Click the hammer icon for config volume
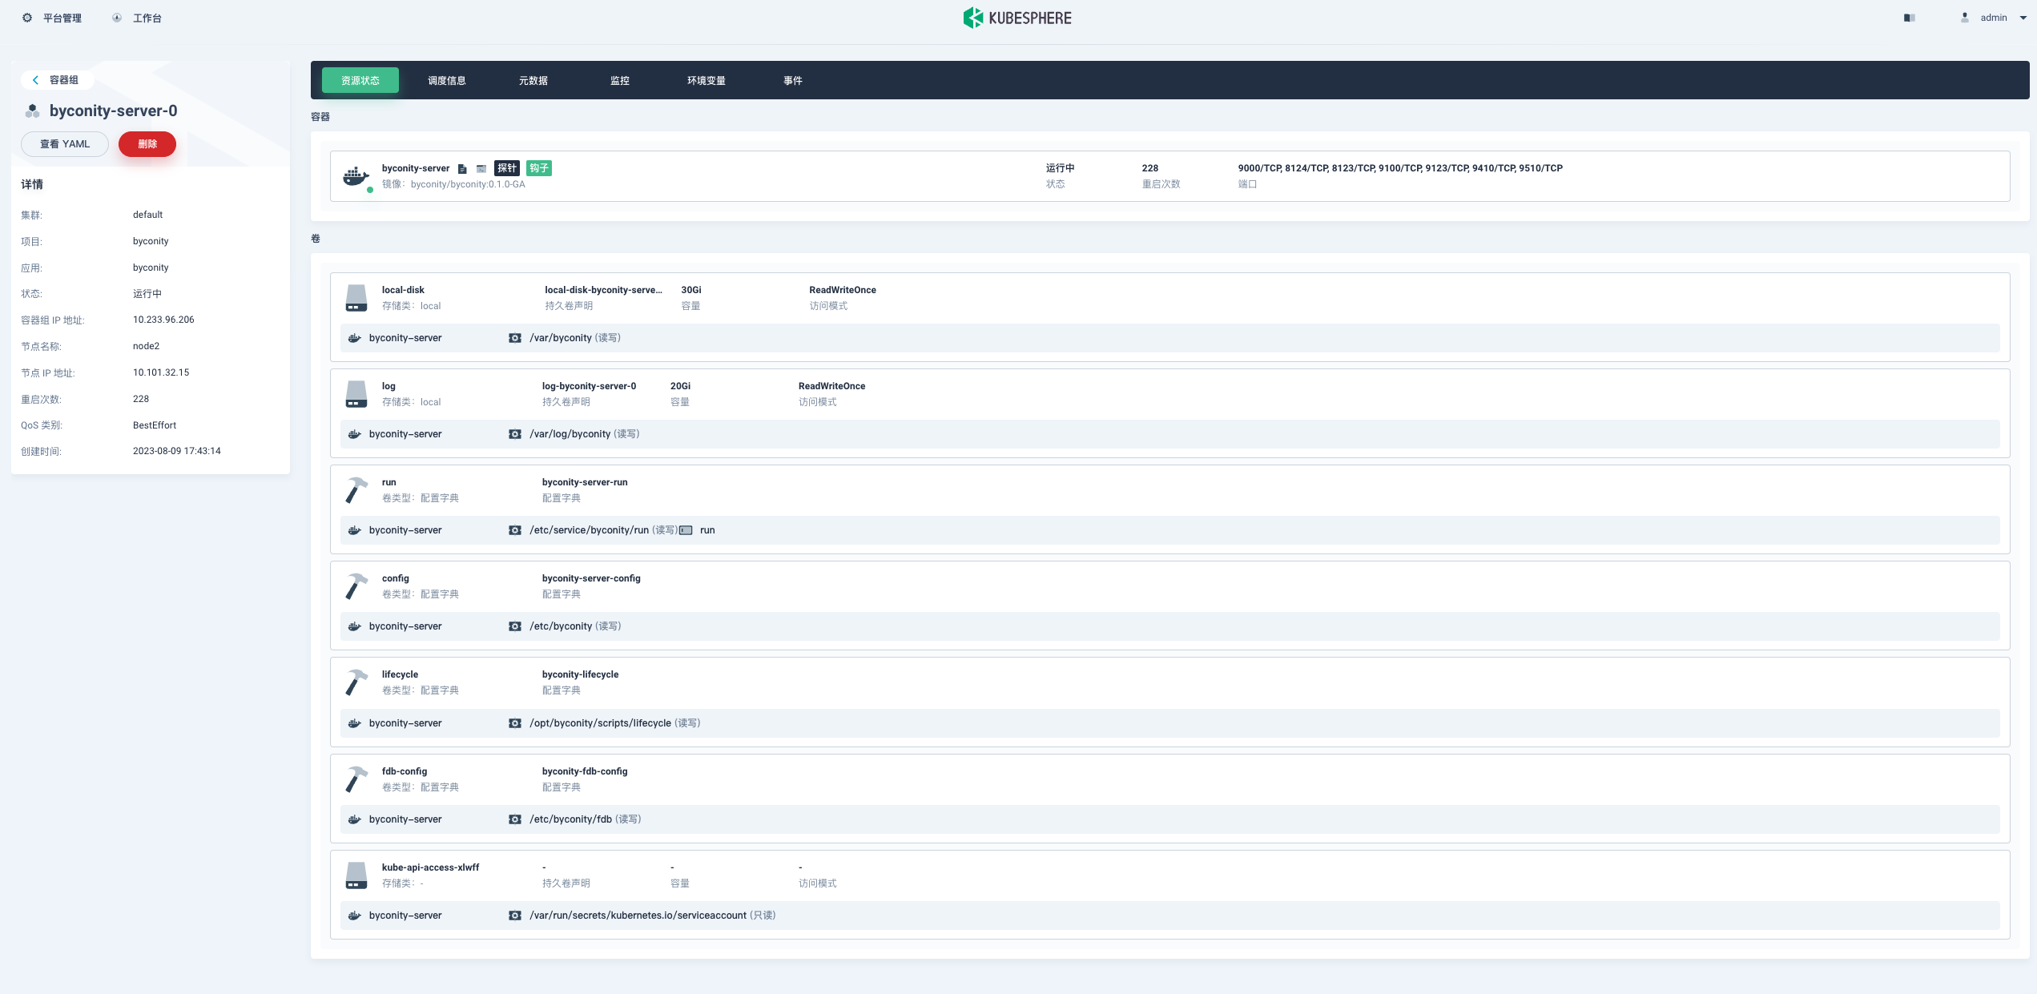Viewport: 2037px width, 994px height. point(356,586)
